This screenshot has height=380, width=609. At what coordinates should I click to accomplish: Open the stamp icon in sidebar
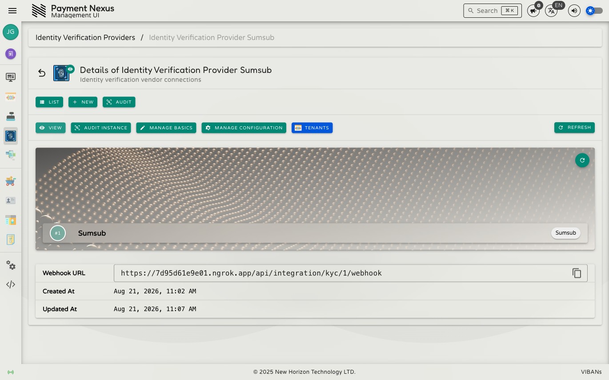[11, 116]
